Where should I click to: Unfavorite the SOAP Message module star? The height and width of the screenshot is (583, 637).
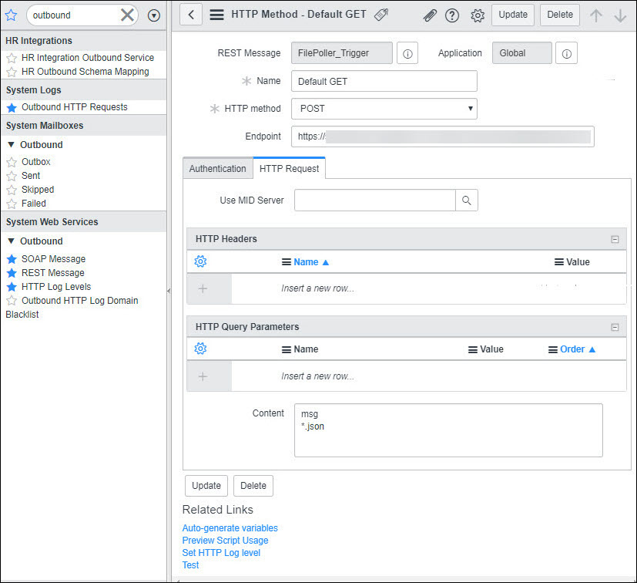coord(12,259)
